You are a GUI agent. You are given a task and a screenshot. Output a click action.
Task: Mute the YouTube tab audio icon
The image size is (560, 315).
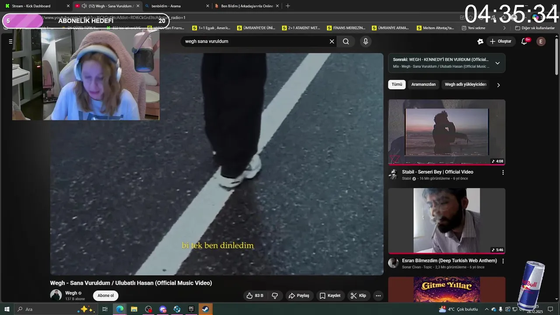point(84,6)
